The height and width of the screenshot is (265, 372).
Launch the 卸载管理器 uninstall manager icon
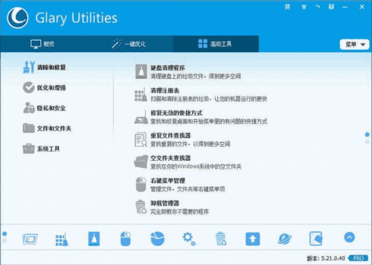pos(141,207)
